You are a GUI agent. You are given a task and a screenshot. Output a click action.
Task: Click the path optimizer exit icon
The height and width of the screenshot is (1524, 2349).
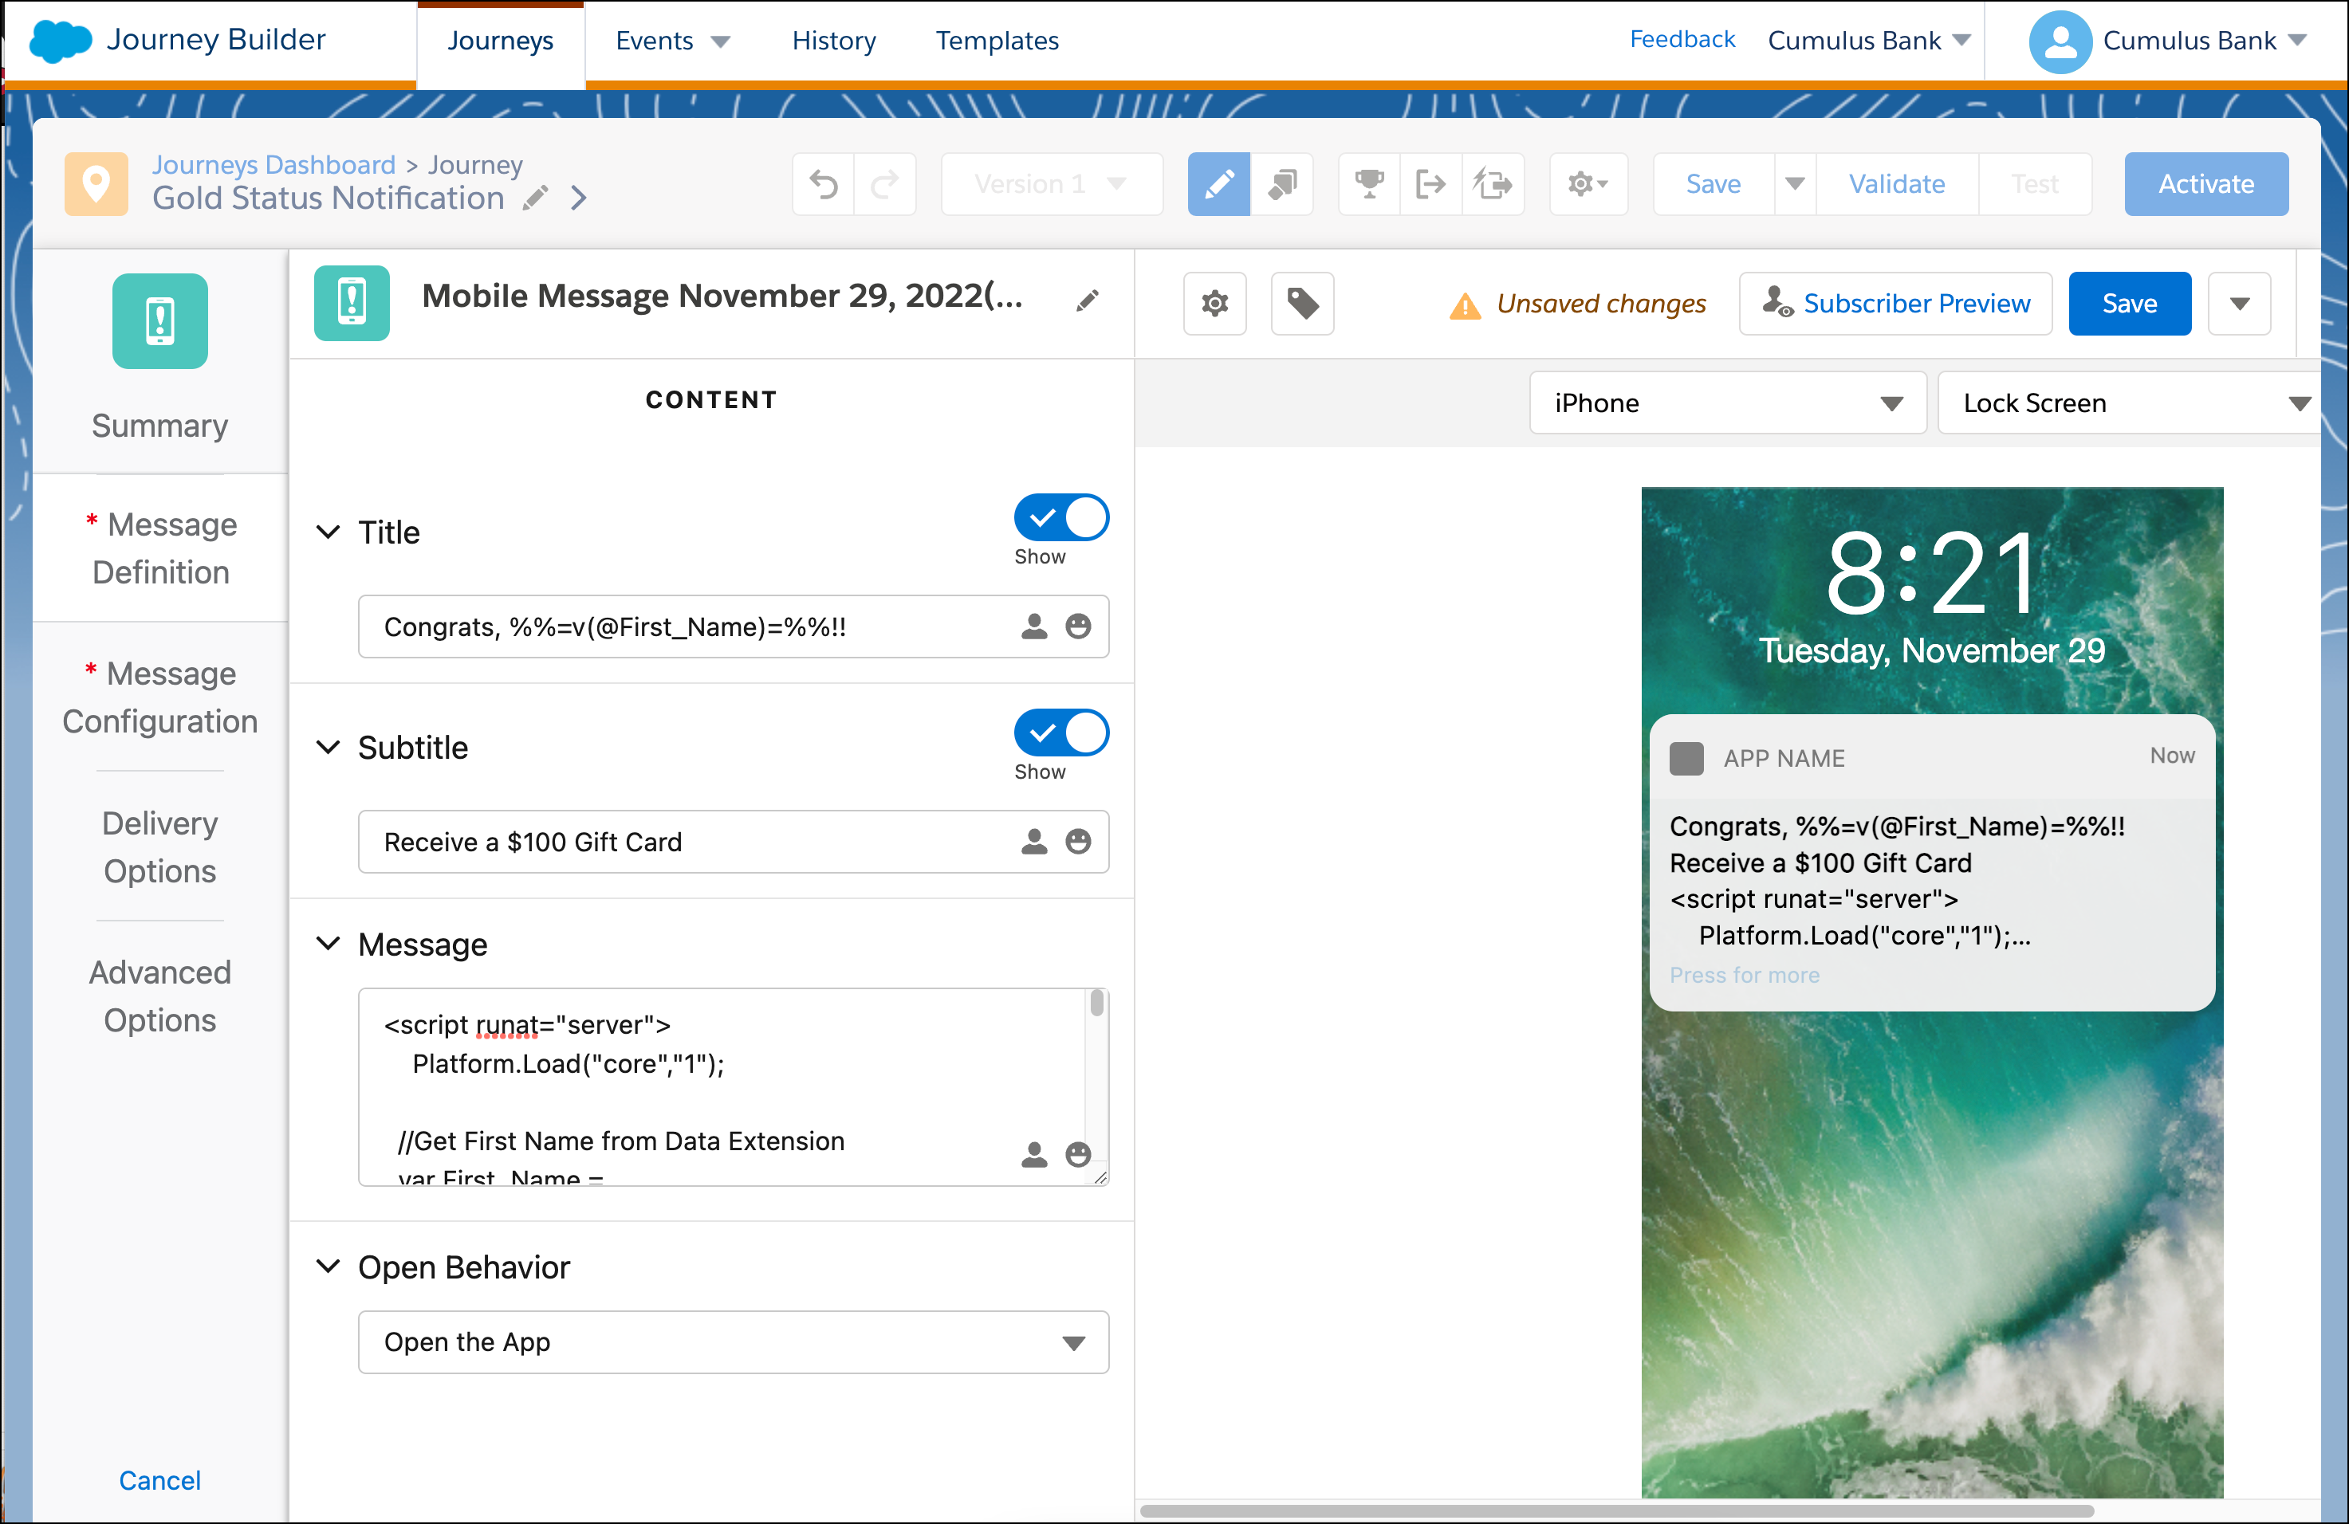click(1493, 183)
